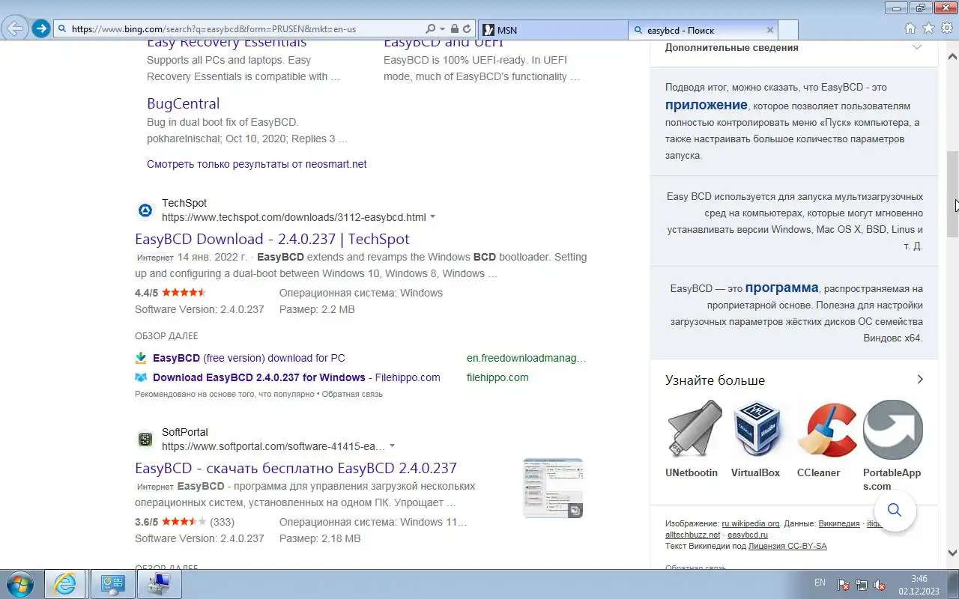Click the muted volume tray icon

[x=880, y=585]
